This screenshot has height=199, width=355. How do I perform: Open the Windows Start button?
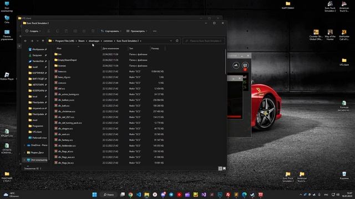(x=95, y=195)
